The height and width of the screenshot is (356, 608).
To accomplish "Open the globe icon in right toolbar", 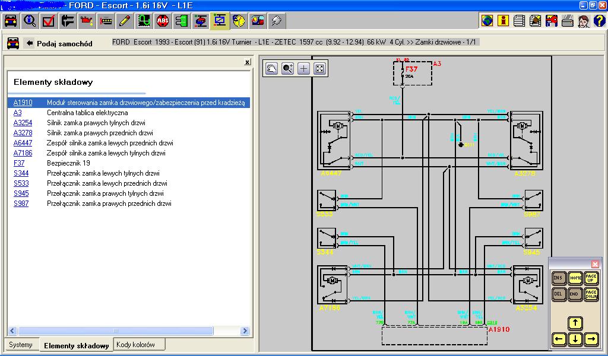I will coord(487,21).
